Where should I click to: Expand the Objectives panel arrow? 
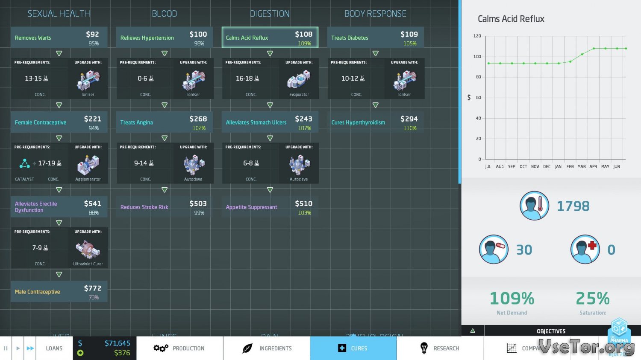(473, 331)
